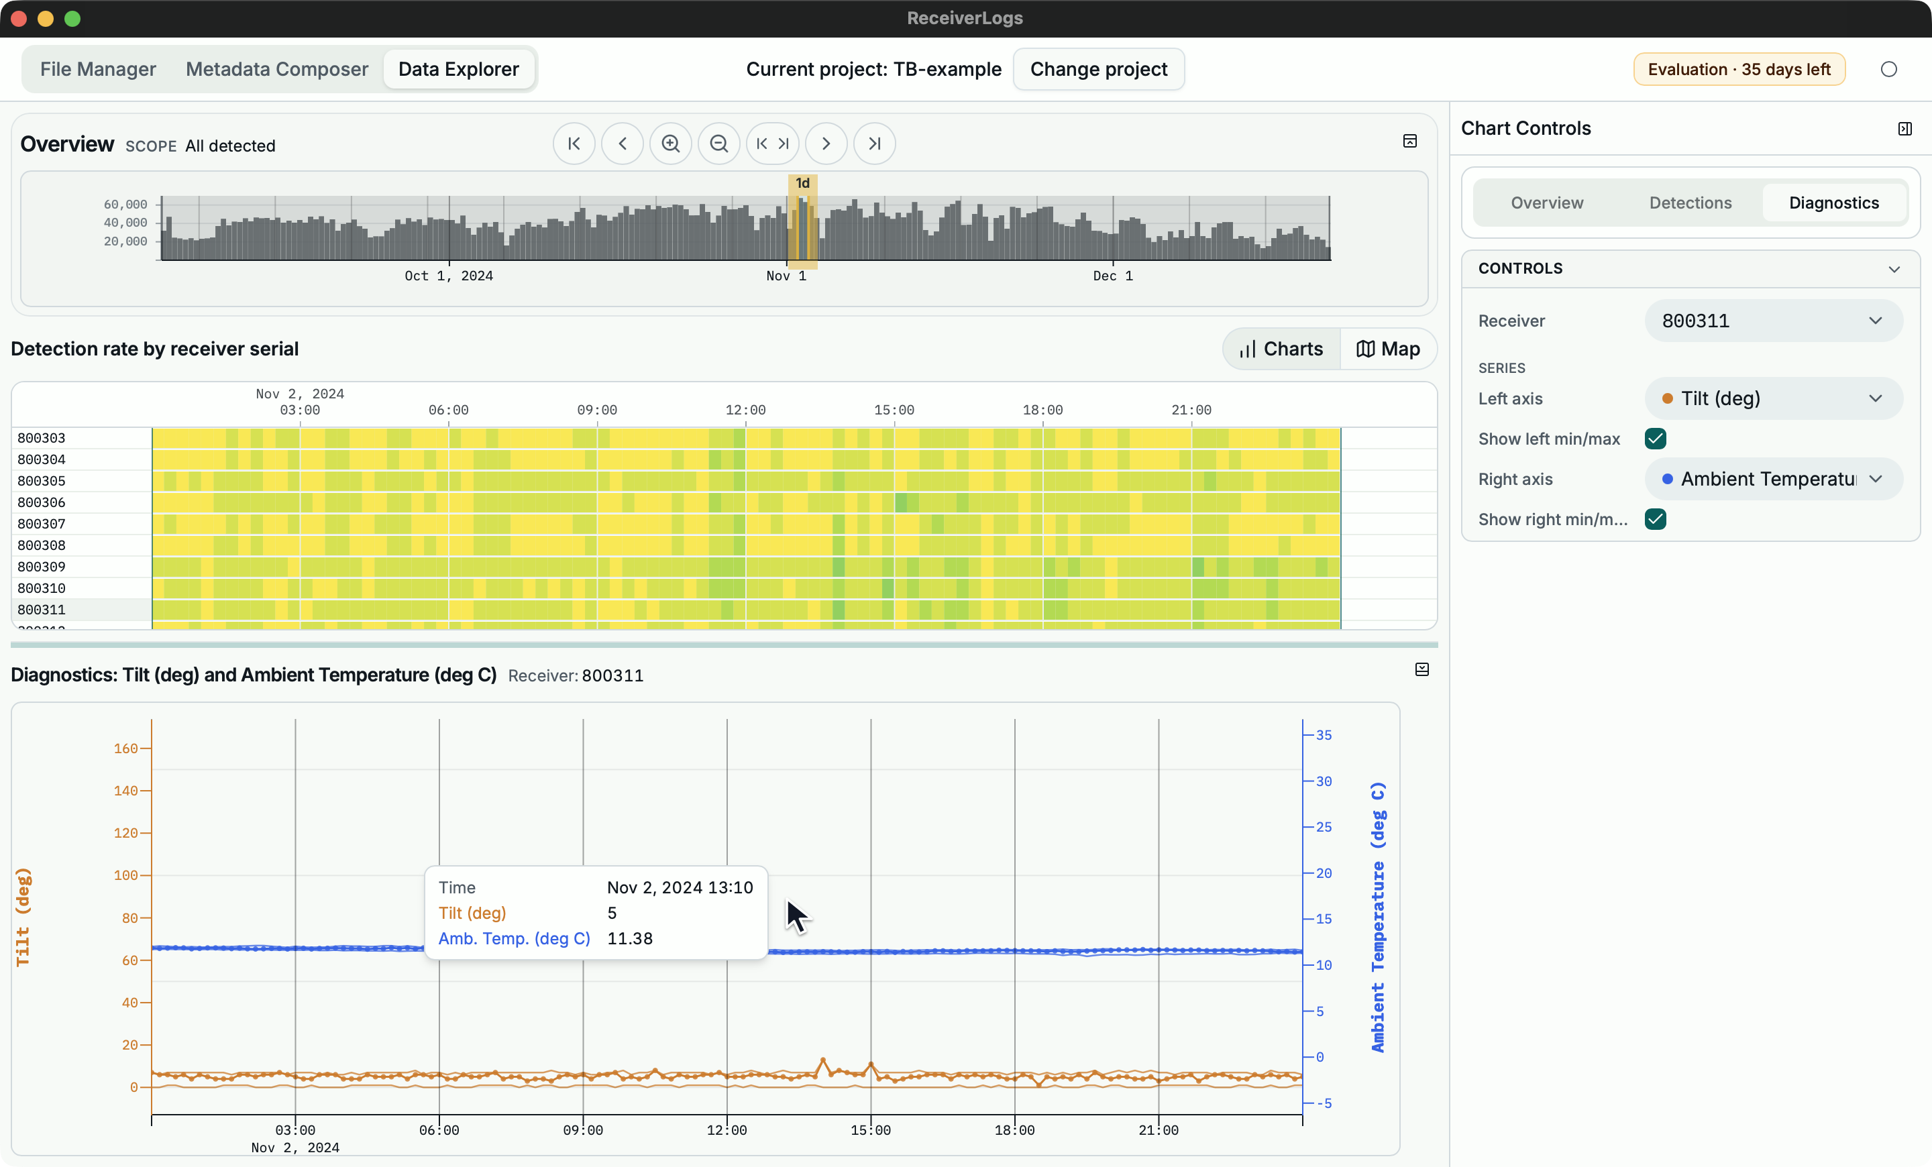Click Tilt (deg) left axis title
Viewport: 1932px width, 1167px height.
(23, 917)
